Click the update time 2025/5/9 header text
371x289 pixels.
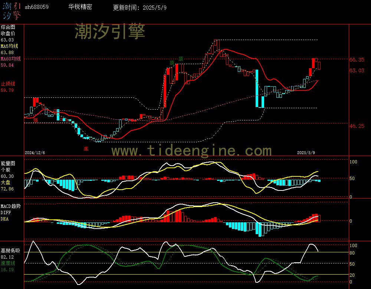click(139, 7)
